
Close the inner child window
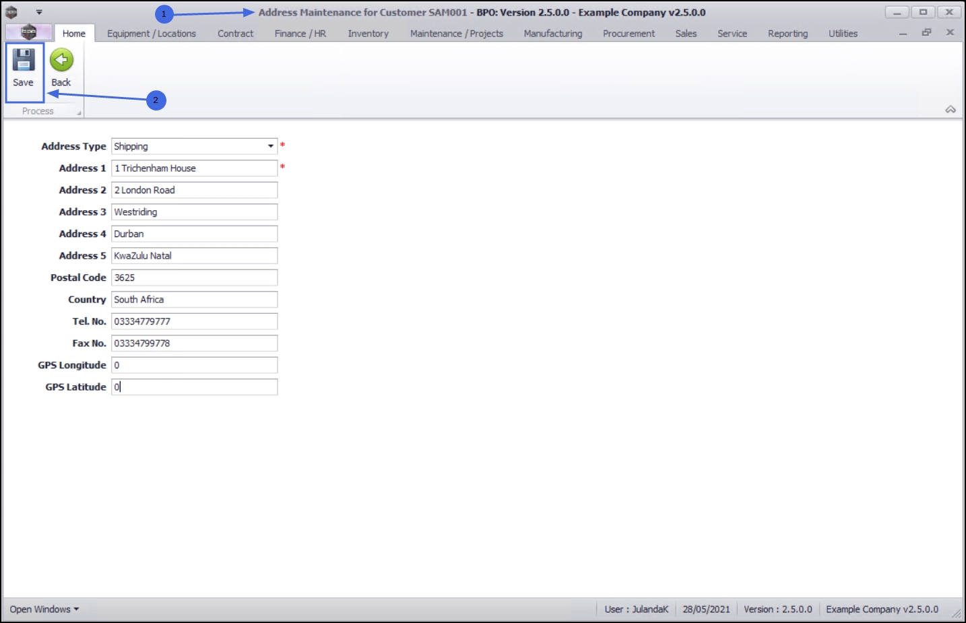coord(950,32)
